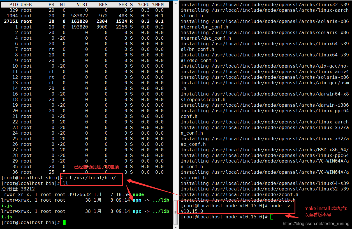Select process row with PID 21

click(85, 116)
